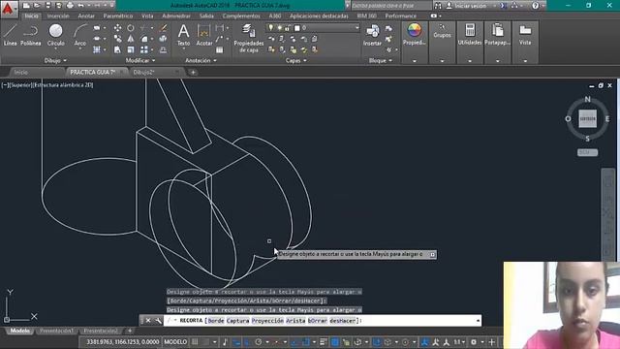Choose the Captura option in command line

[237, 321]
